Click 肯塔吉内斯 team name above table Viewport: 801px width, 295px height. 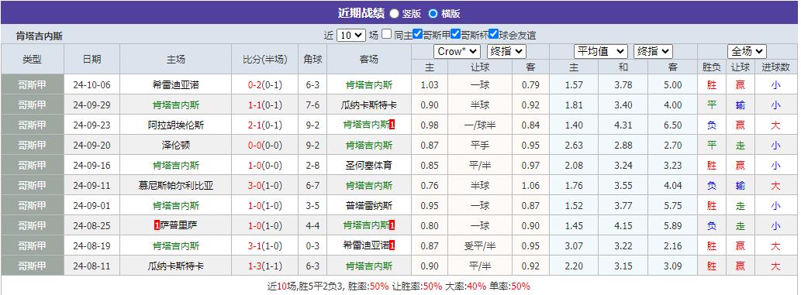click(x=40, y=36)
